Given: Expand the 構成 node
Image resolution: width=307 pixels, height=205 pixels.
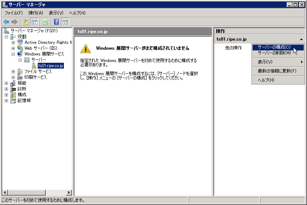Looking at the screenshot, I should coord(6,95).
